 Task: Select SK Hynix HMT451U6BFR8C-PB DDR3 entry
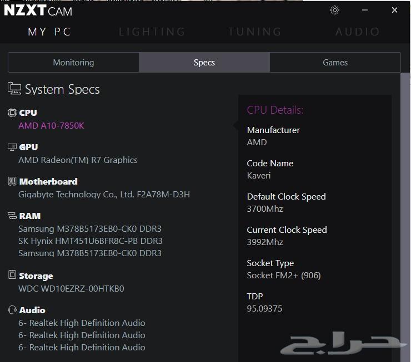coord(91,241)
